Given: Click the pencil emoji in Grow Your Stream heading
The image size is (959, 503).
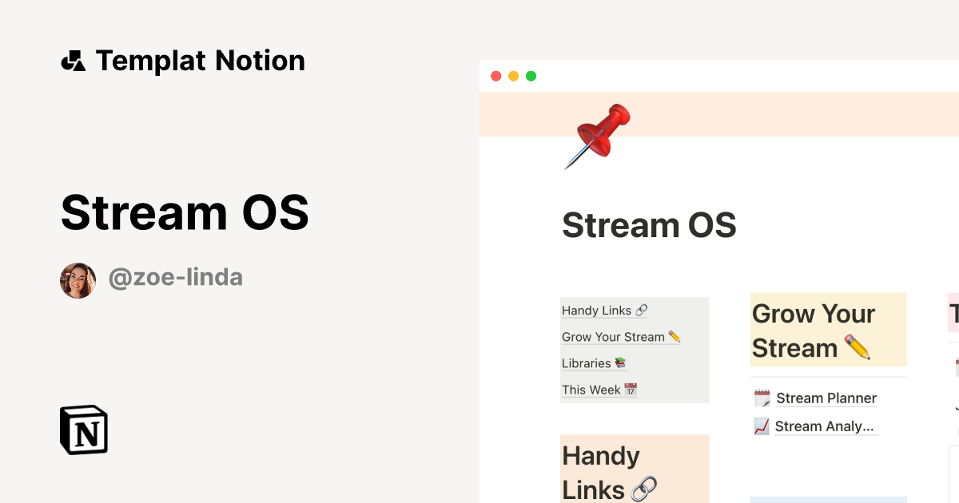Looking at the screenshot, I should click(859, 346).
